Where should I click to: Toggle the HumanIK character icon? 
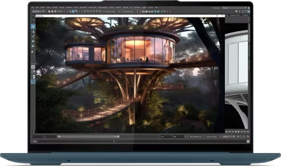(x=240, y=12)
